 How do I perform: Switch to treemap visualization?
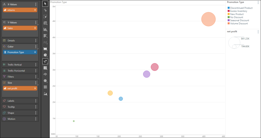[45, 68]
